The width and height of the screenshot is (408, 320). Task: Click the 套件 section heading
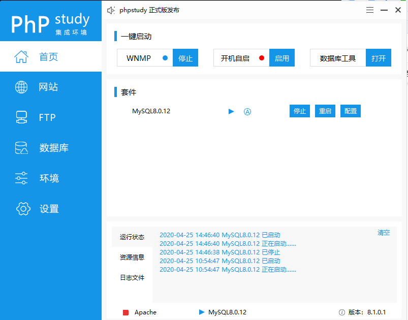coord(128,92)
